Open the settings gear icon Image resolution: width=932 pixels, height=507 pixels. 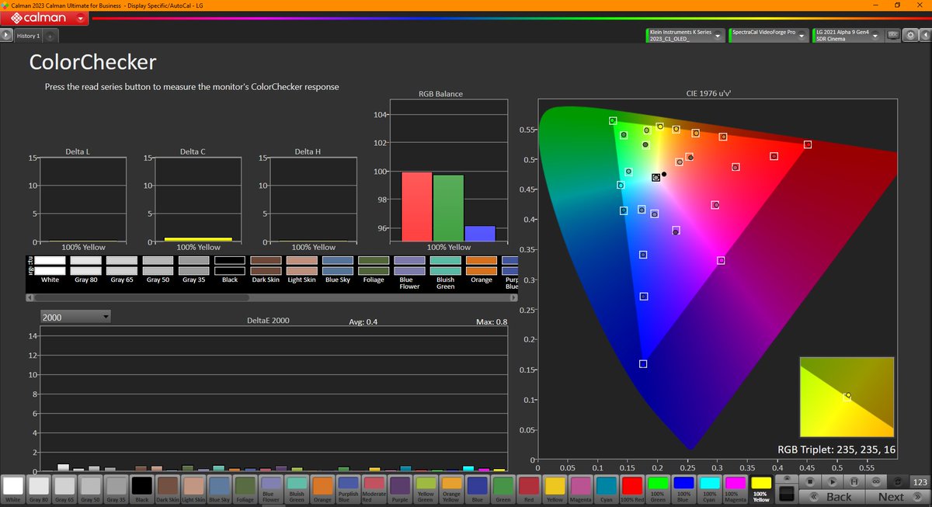click(x=911, y=35)
